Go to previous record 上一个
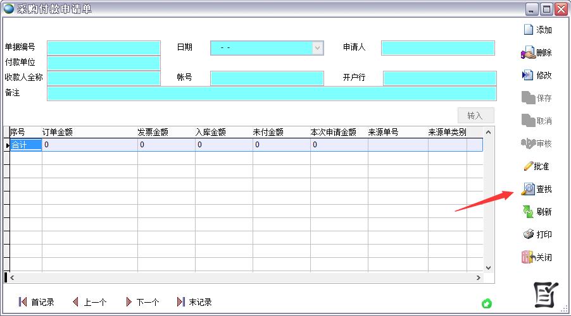Image resolution: width=571 pixels, height=316 pixels. click(76, 302)
